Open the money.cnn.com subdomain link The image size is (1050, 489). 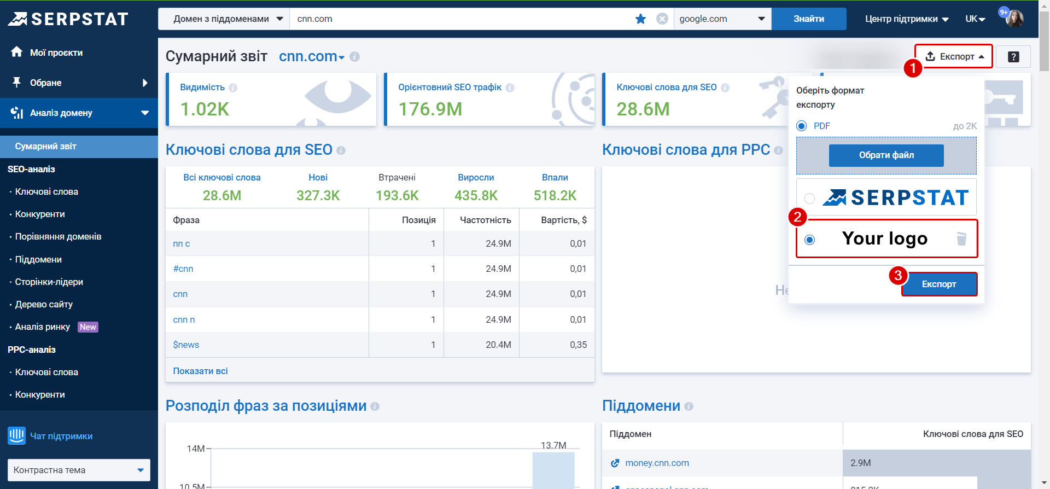pos(657,463)
